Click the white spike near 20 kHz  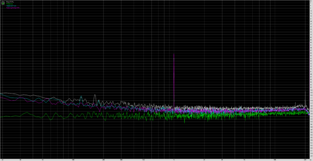tap(305, 98)
